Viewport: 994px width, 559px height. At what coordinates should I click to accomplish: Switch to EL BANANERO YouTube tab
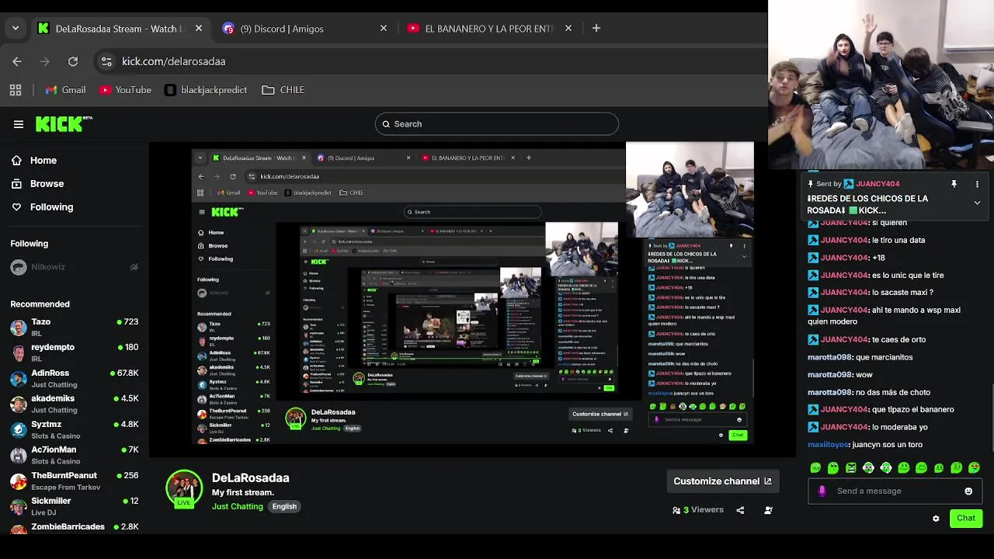click(x=489, y=28)
